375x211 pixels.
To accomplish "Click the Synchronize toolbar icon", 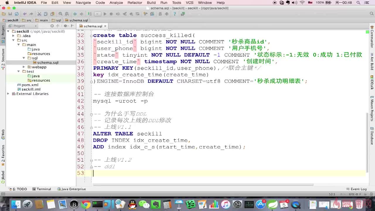I will (17, 14).
